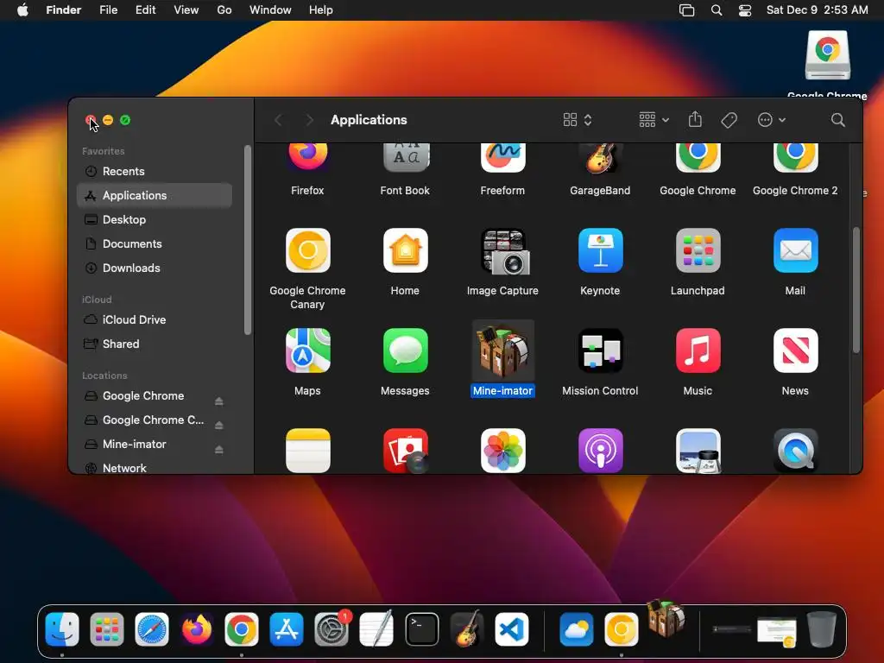The image size is (884, 663).
Task: Open System Settings from the Dock
Action: [x=331, y=629]
